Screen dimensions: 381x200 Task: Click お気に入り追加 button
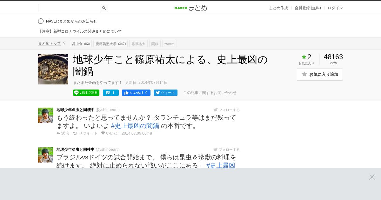click(320, 74)
